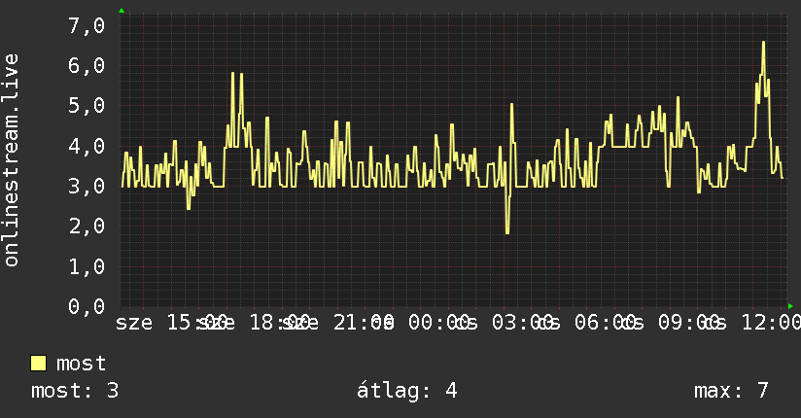Click the 'most' legend label
This screenshot has width=801, height=418.
point(81,364)
